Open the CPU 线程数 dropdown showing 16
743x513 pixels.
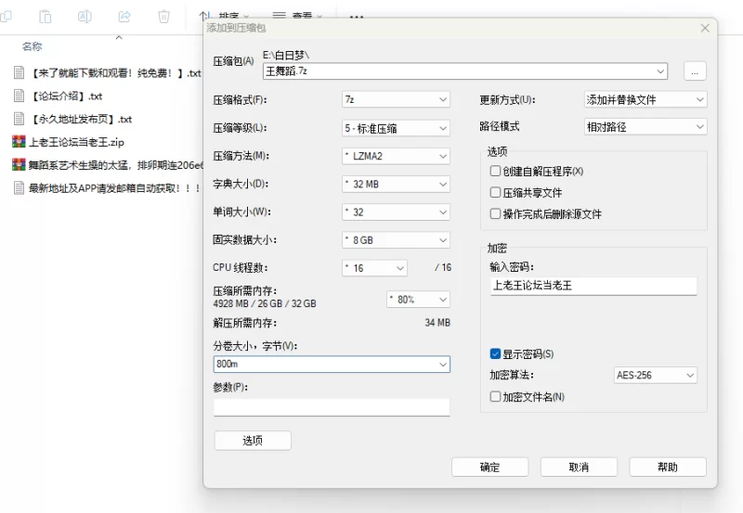[x=374, y=268]
